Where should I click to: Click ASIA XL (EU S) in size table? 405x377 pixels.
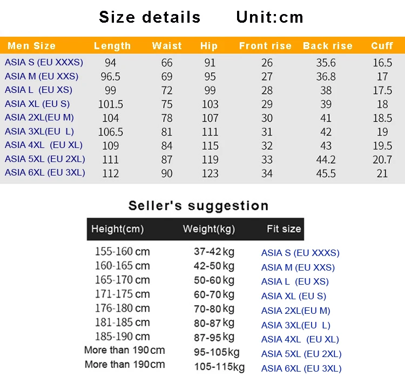tap(37, 104)
